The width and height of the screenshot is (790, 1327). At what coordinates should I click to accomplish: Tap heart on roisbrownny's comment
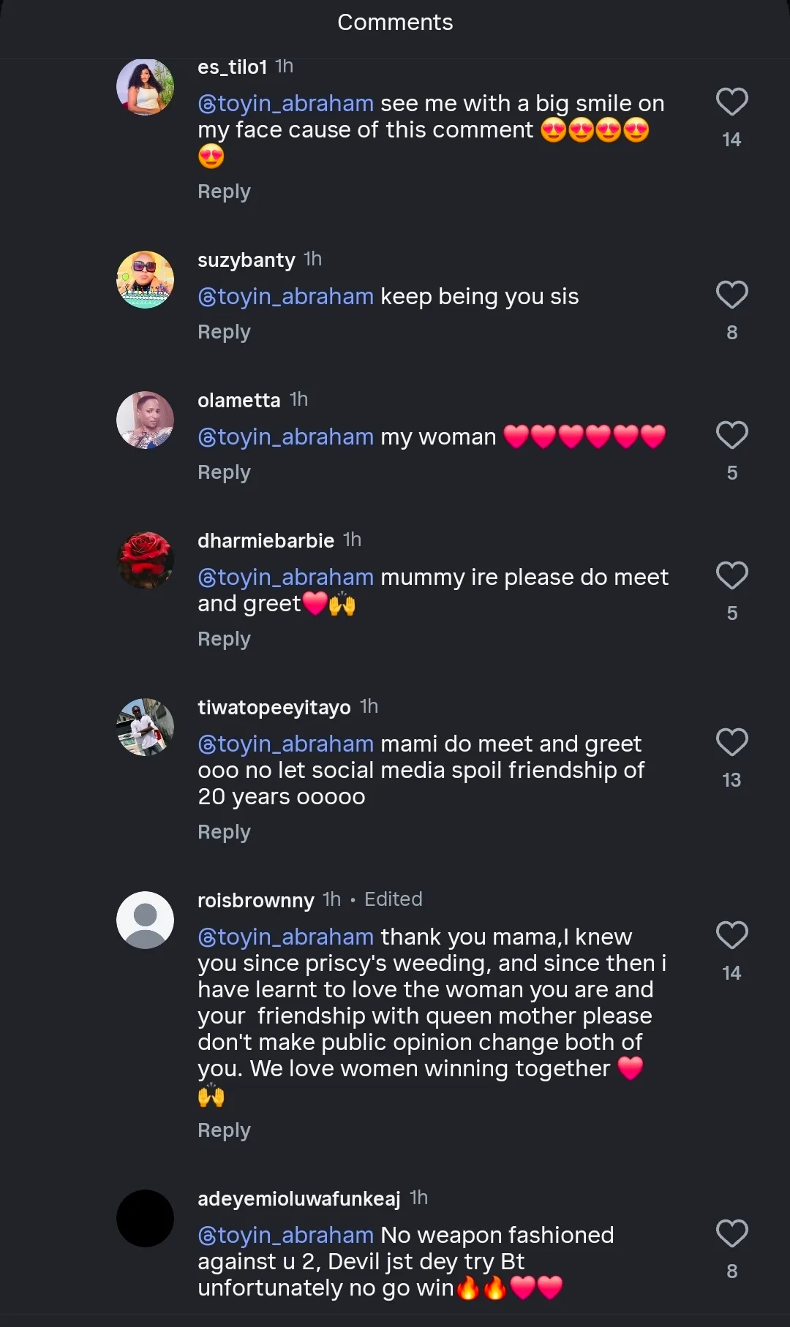click(731, 936)
